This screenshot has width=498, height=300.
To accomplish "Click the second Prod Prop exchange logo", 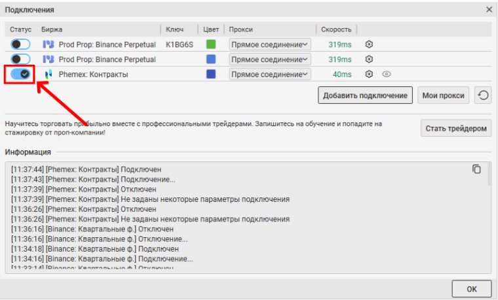I will (48, 59).
